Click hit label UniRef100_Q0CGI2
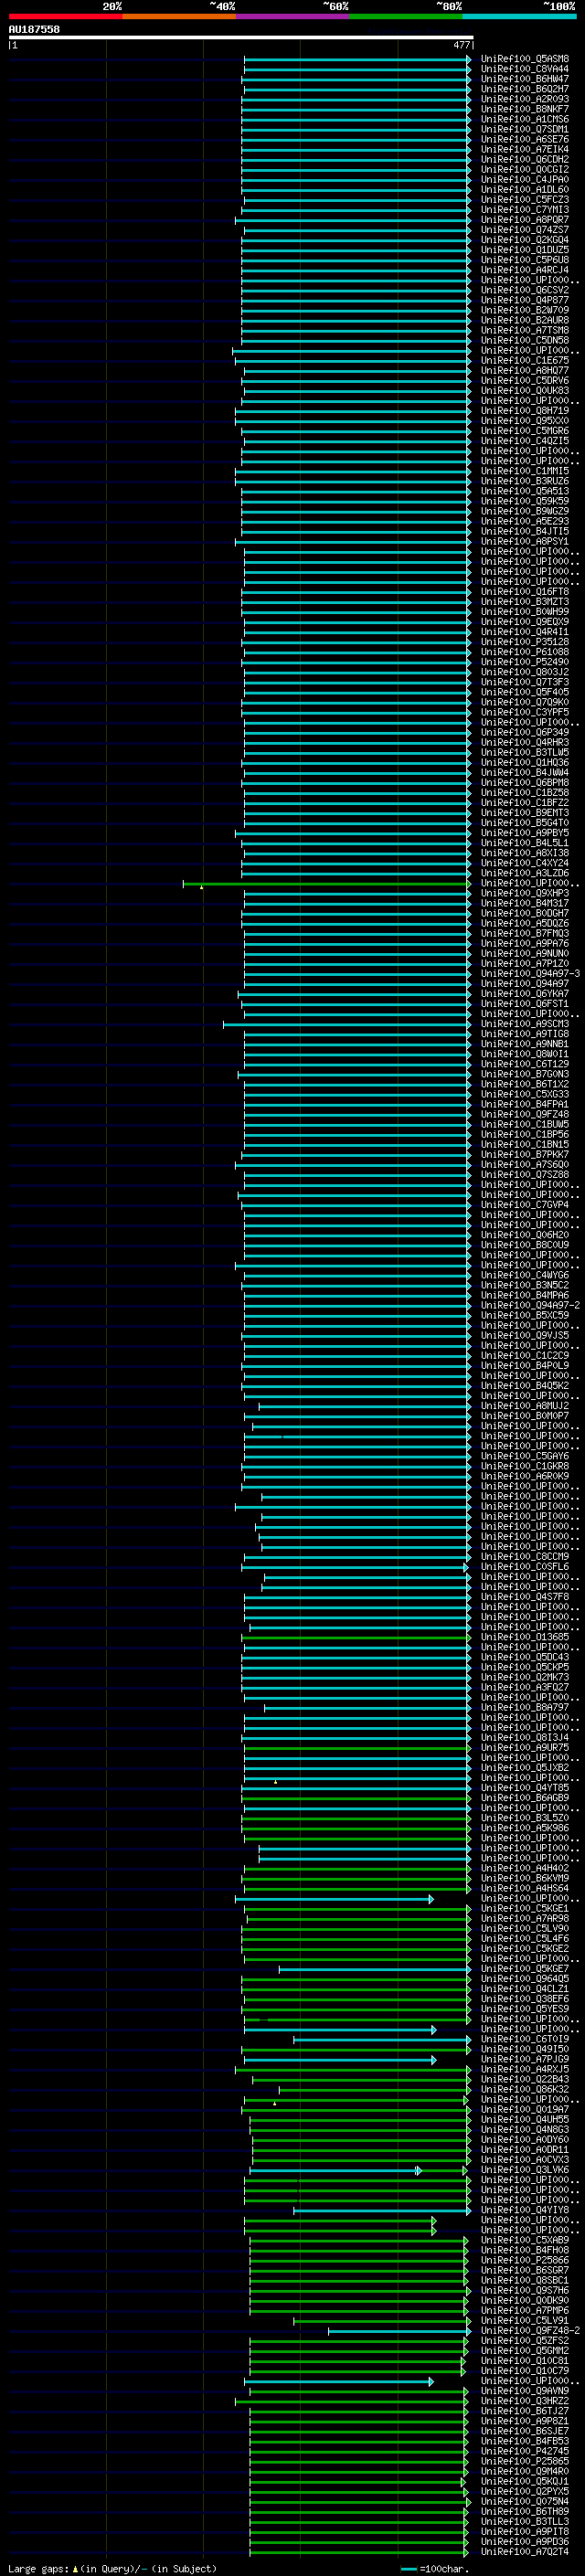The width and height of the screenshot is (585, 2576). pyautogui.click(x=525, y=169)
